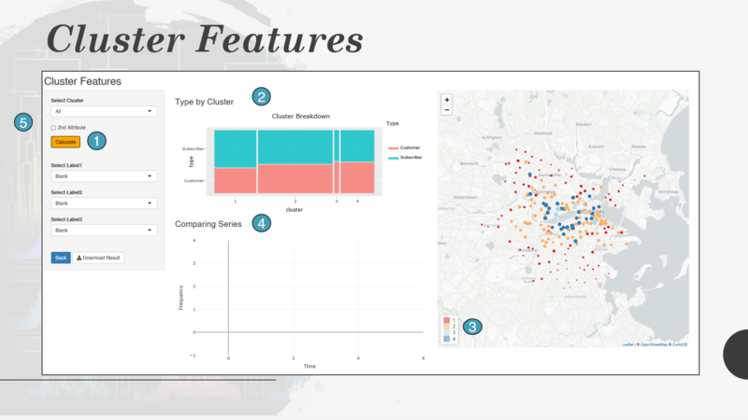This screenshot has height=420, width=748.
Task: Open the Select Cluster dropdown
Action: pyautogui.click(x=104, y=111)
